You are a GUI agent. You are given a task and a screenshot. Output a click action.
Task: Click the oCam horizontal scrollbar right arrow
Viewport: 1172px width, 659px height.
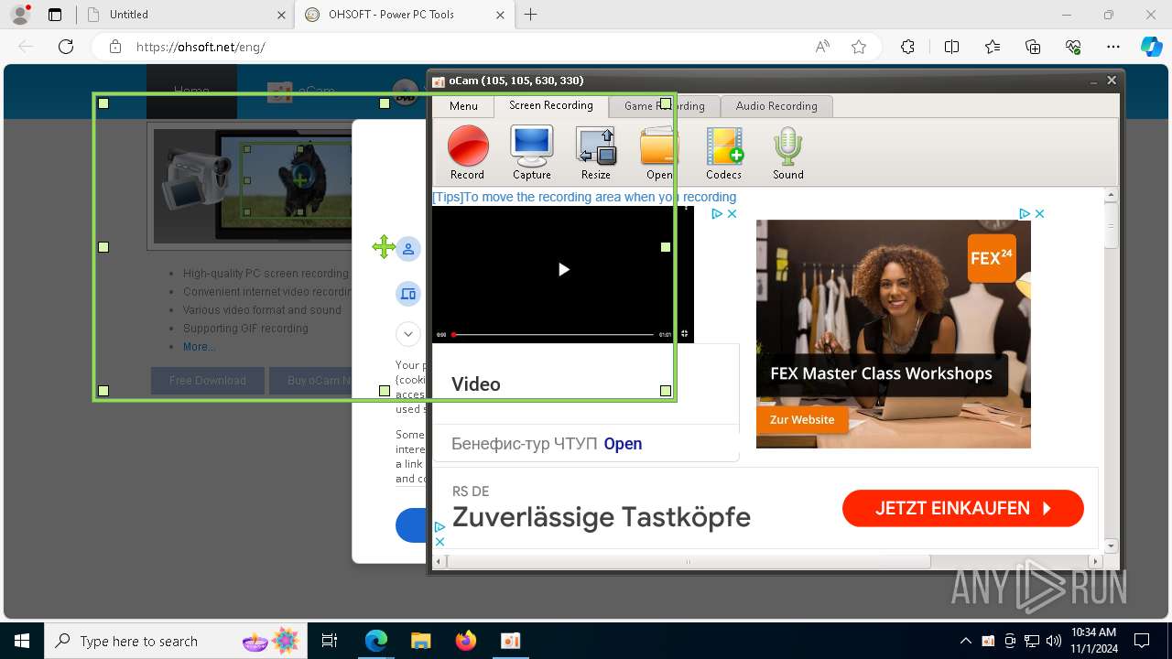(x=1097, y=561)
